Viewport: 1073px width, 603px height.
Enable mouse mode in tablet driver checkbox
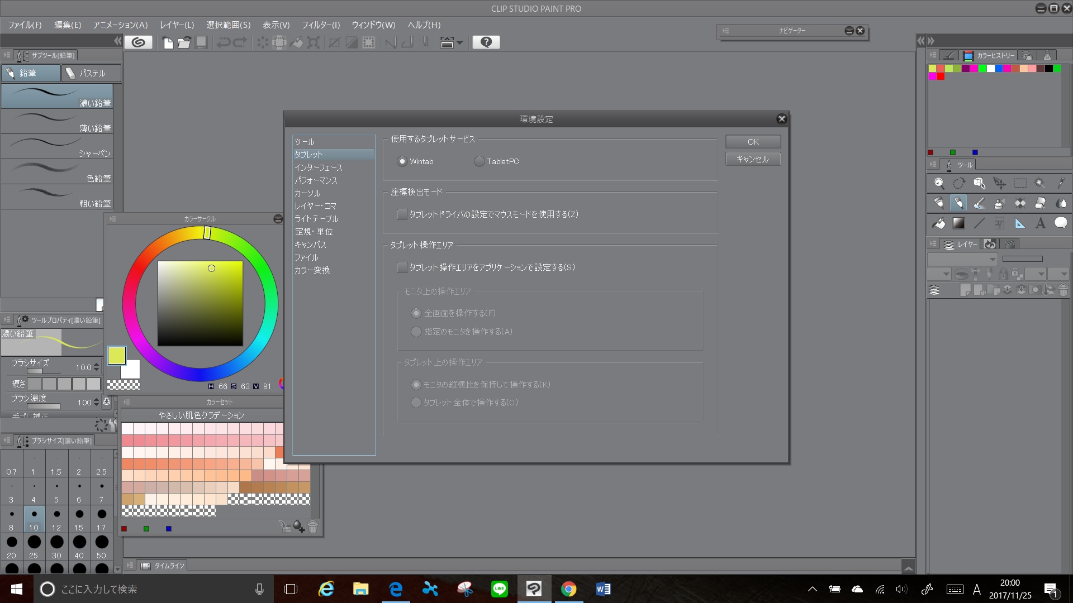pos(402,214)
